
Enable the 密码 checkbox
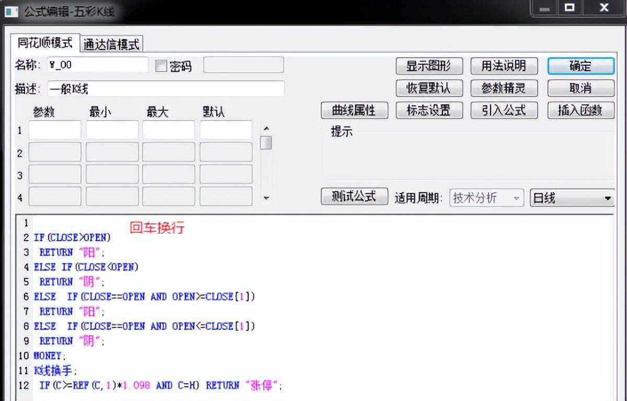click(x=161, y=66)
